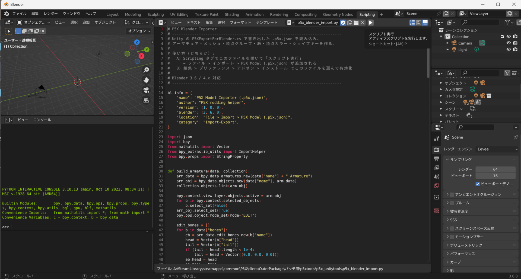This screenshot has height=279, width=521.
Task: Pin the Scene properties context
Action: 516,137
